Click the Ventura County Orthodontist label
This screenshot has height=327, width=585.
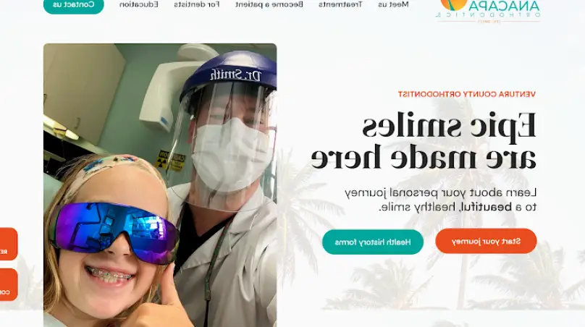467,94
